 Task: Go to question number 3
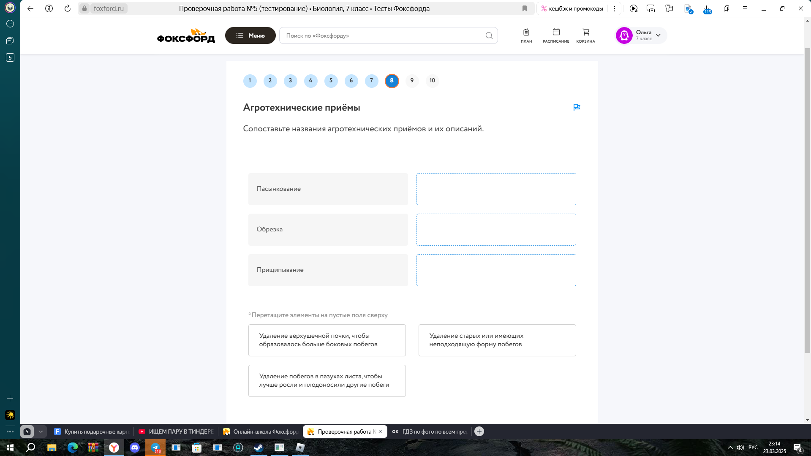pyautogui.click(x=290, y=81)
